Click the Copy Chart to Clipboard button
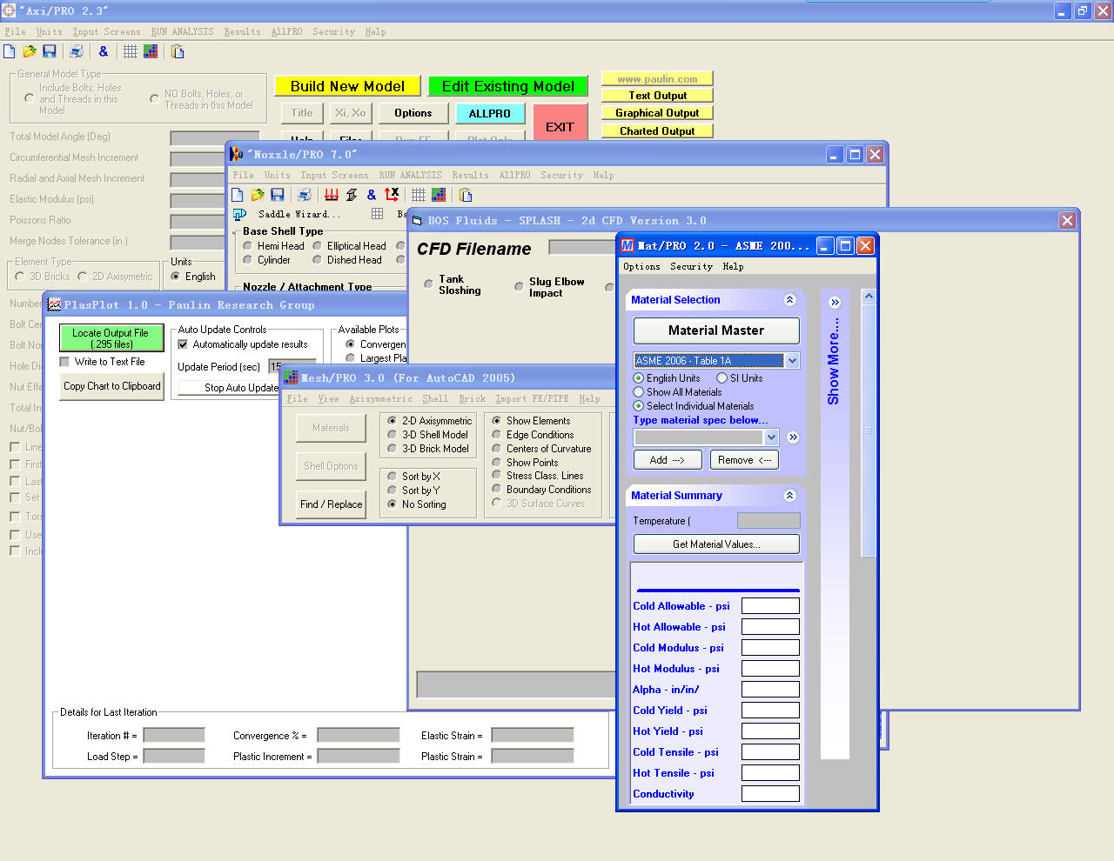The height and width of the screenshot is (861, 1114). click(x=112, y=386)
